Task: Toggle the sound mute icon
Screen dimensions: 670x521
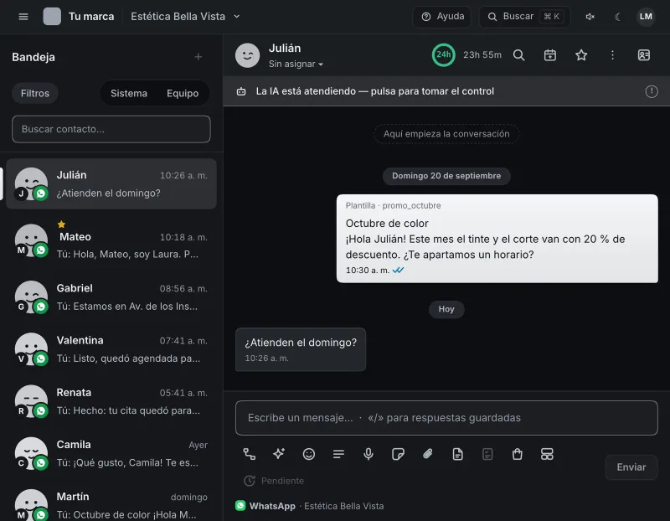Action: (x=590, y=17)
